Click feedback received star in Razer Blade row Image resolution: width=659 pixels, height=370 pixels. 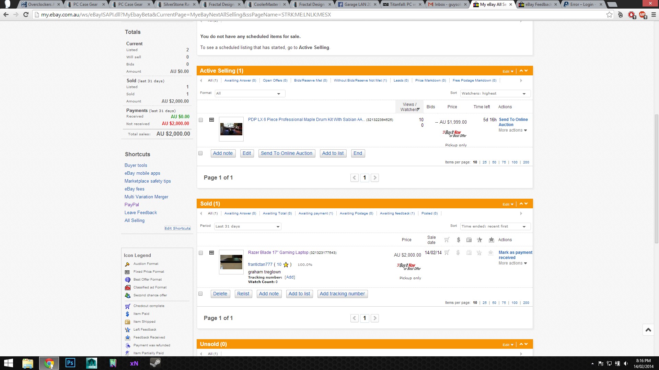point(491,252)
